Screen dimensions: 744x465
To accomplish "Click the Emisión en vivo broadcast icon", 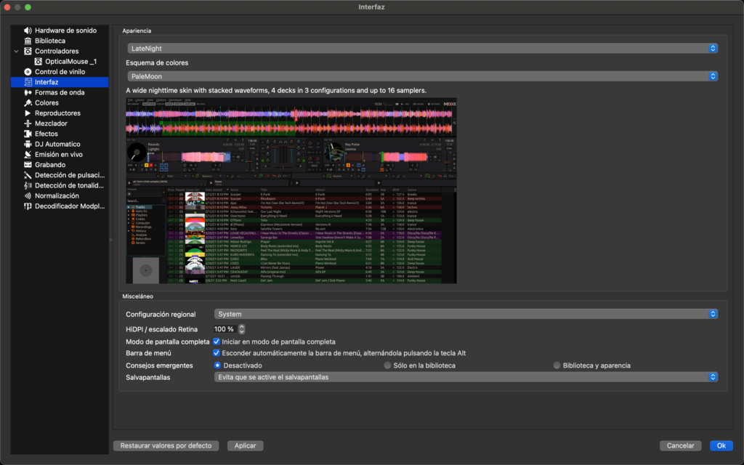I will [x=28, y=155].
